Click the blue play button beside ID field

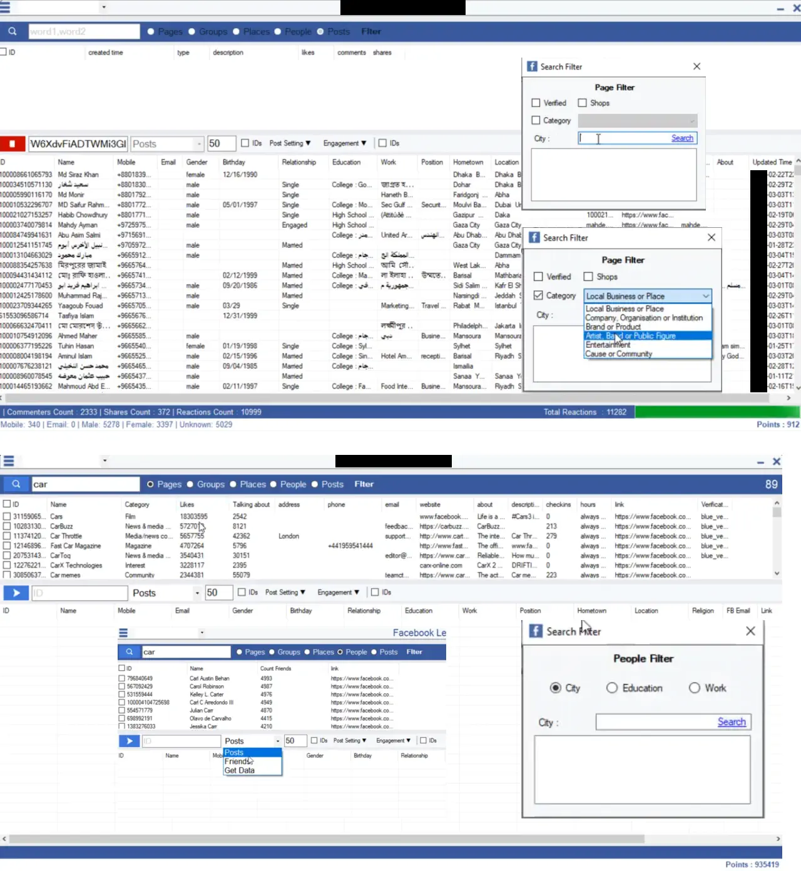tap(16, 593)
